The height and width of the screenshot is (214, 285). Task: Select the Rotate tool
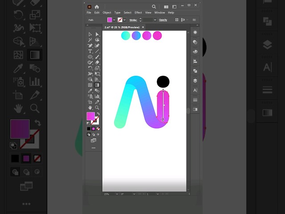(x=90, y=68)
